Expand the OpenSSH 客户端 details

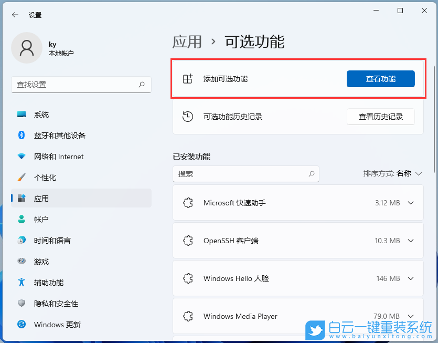pyautogui.click(x=411, y=241)
